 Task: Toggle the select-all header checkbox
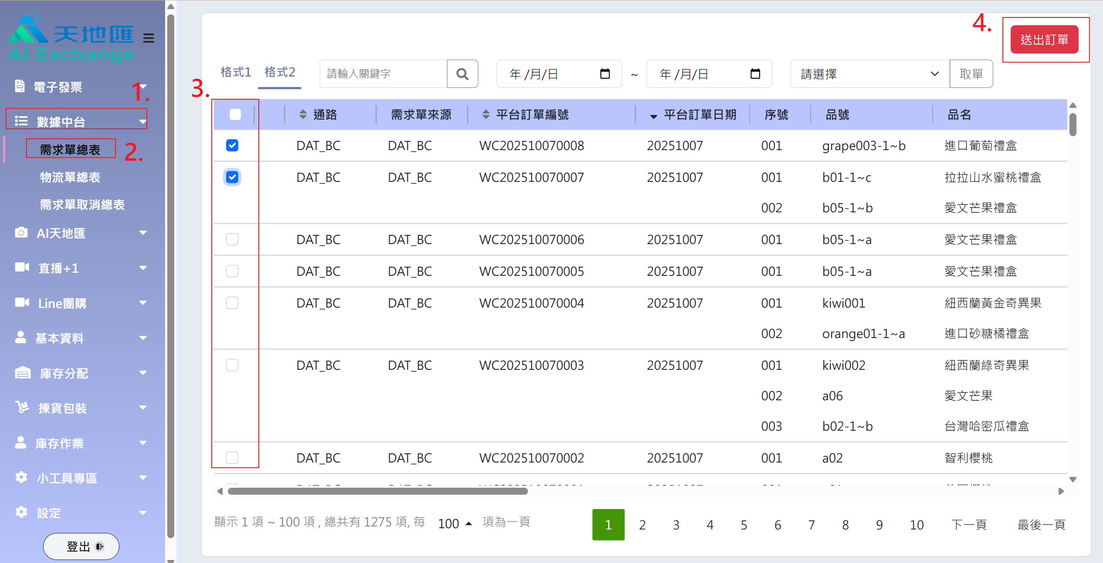(x=235, y=114)
